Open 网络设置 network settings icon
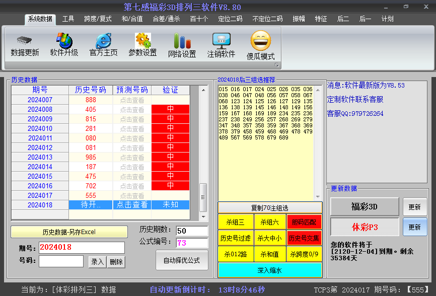The width and height of the screenshot is (436, 296). coord(182,41)
